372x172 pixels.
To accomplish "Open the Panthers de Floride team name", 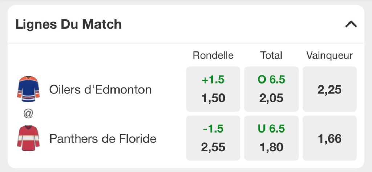I will [x=103, y=139].
